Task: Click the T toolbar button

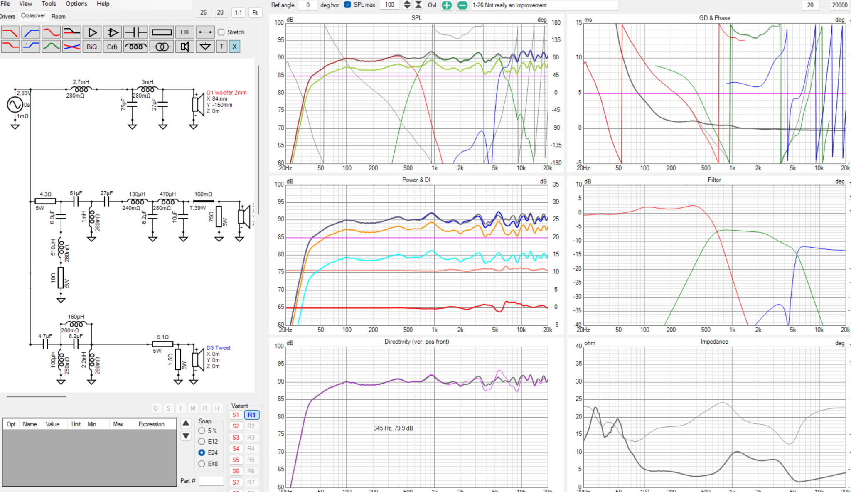Action: coord(221,47)
